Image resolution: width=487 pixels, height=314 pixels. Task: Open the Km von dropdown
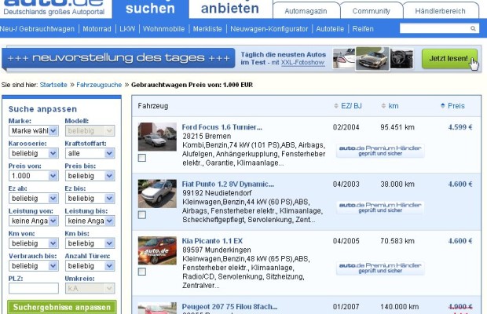click(x=34, y=243)
